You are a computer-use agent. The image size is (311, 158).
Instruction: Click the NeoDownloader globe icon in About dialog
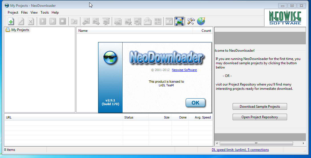click(110, 57)
